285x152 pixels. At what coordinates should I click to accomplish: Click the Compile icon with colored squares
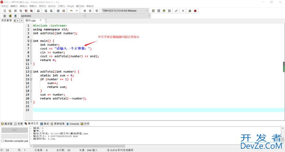pyautogui.click(x=153, y=11)
